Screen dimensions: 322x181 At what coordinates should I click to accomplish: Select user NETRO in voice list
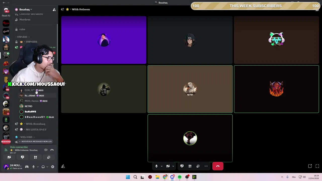(x=28, y=106)
